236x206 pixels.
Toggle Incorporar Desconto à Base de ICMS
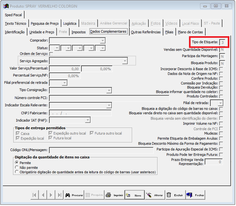click(x=221, y=69)
